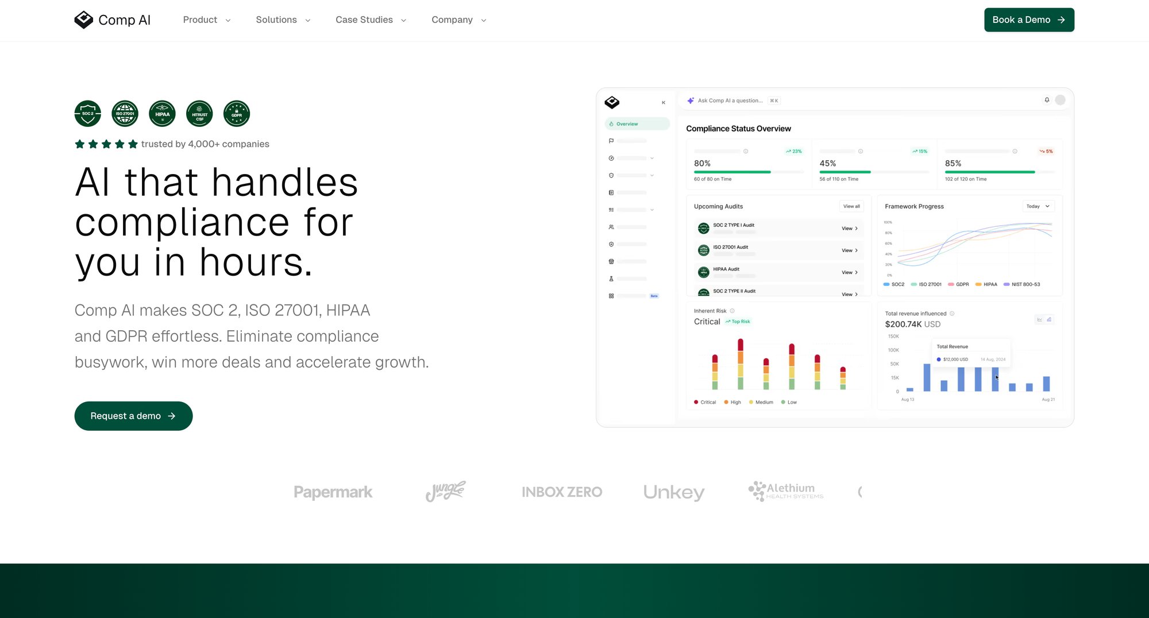
Task: Click the GDPR badge icon
Action: coord(237,114)
